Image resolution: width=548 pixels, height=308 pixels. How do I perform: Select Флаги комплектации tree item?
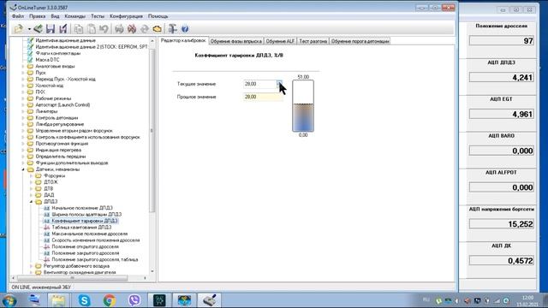(x=58, y=53)
